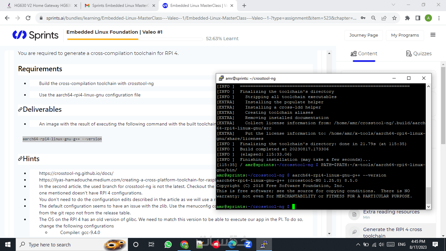This screenshot has width=446, height=251.
Task: Click the Compiler: gcc-9.4.0 hint line
Action: [80, 233]
